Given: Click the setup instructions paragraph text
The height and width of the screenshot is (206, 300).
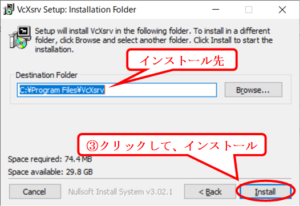Looking at the screenshot, I should click(x=153, y=40).
